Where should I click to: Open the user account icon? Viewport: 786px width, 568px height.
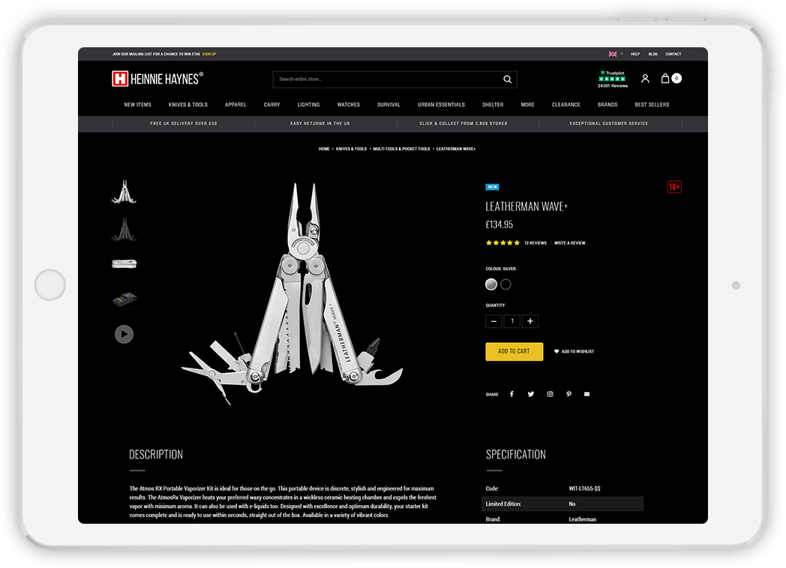[x=645, y=78]
